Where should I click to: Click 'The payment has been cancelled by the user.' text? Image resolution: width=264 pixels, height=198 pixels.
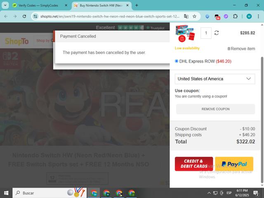click(x=104, y=52)
